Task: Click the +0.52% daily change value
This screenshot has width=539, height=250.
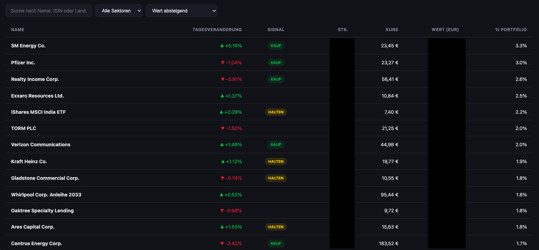Action: [231, 195]
